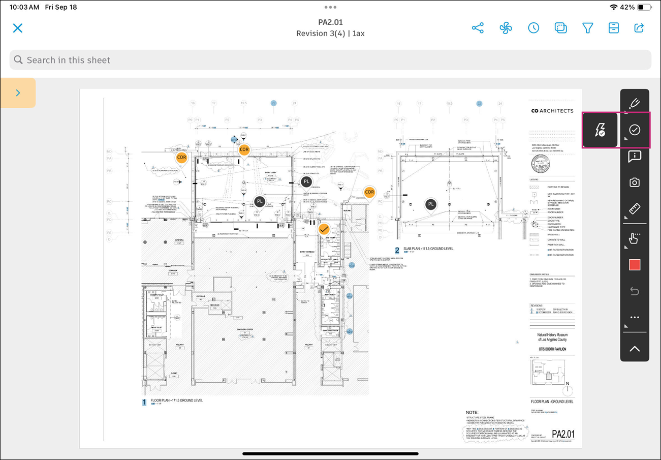Tap the Wi-Fi status icon
This screenshot has height=460, width=661.
[x=614, y=8]
